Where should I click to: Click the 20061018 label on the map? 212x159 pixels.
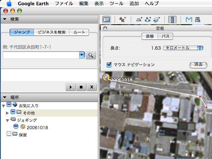tap(122, 80)
